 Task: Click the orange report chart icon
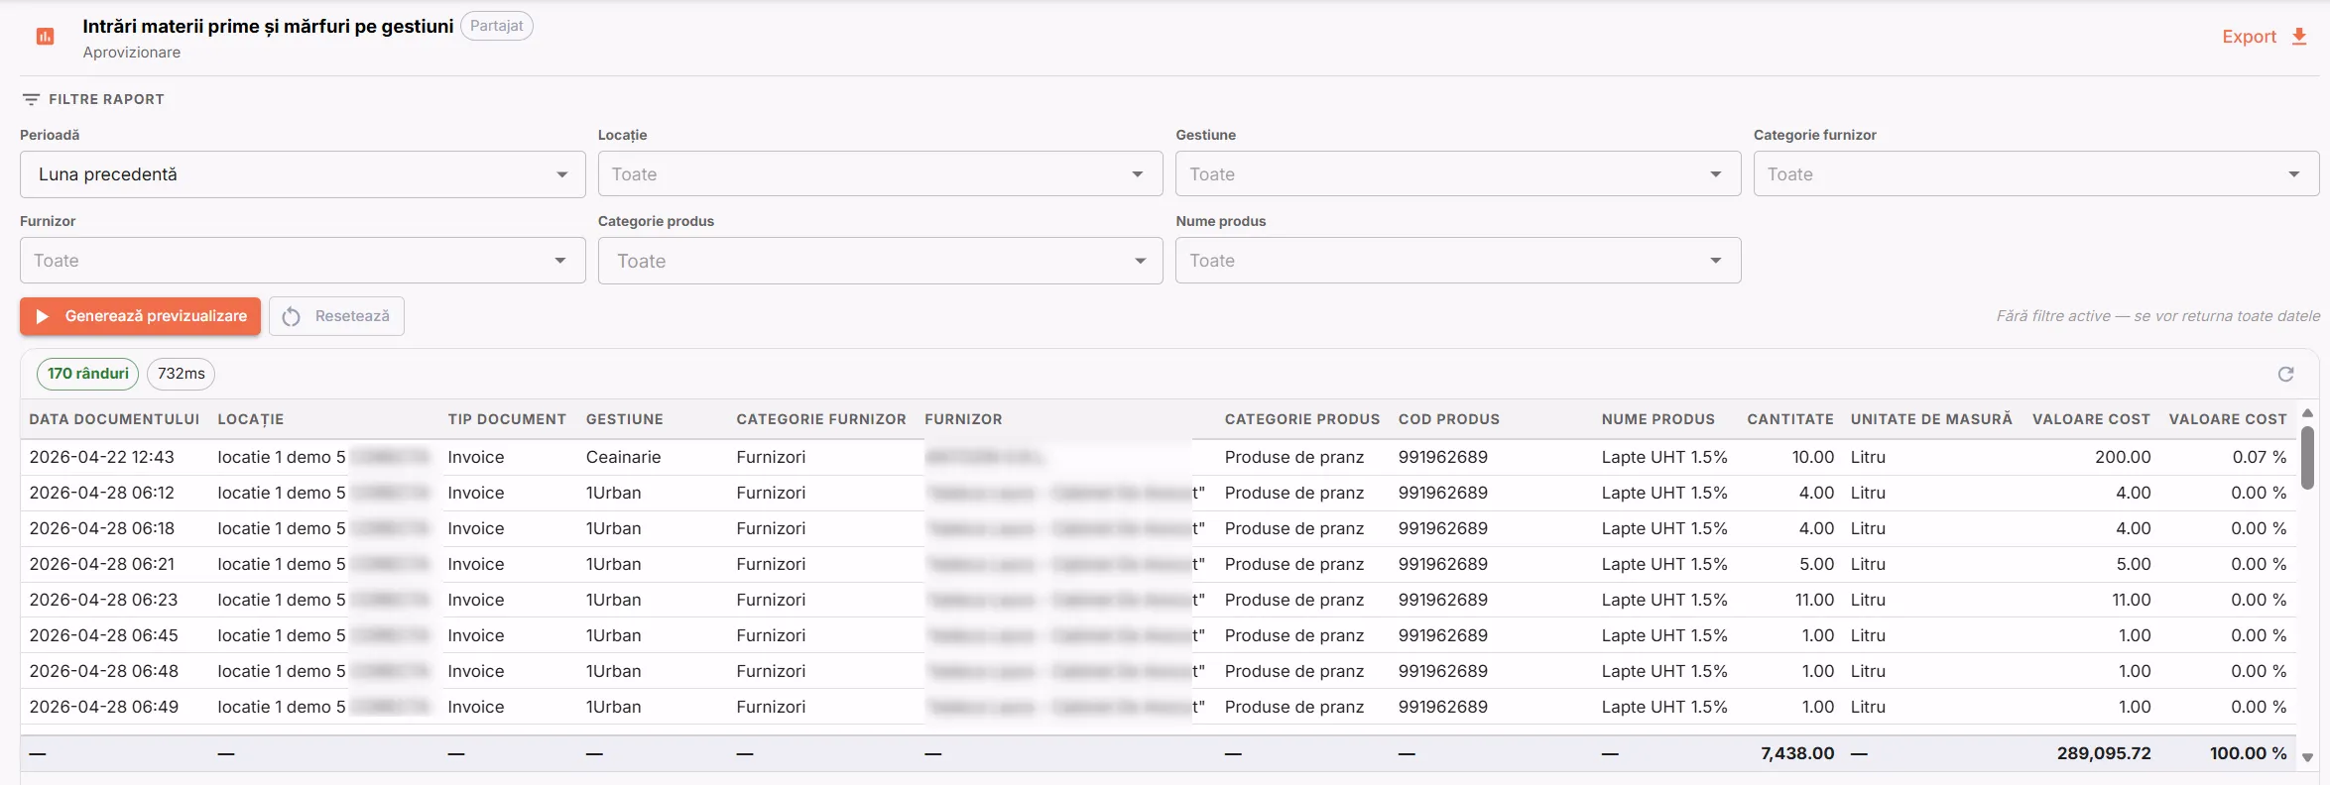(45, 37)
